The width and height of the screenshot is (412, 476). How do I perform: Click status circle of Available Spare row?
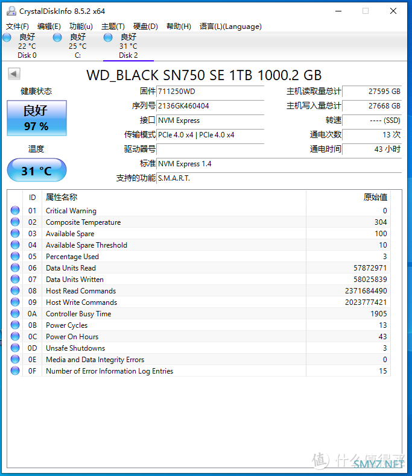15,233
